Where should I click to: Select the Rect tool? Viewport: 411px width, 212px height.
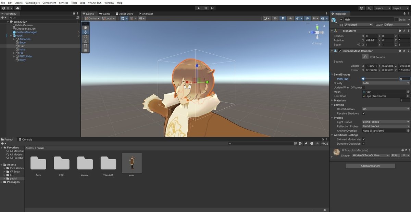[x=85, y=45]
